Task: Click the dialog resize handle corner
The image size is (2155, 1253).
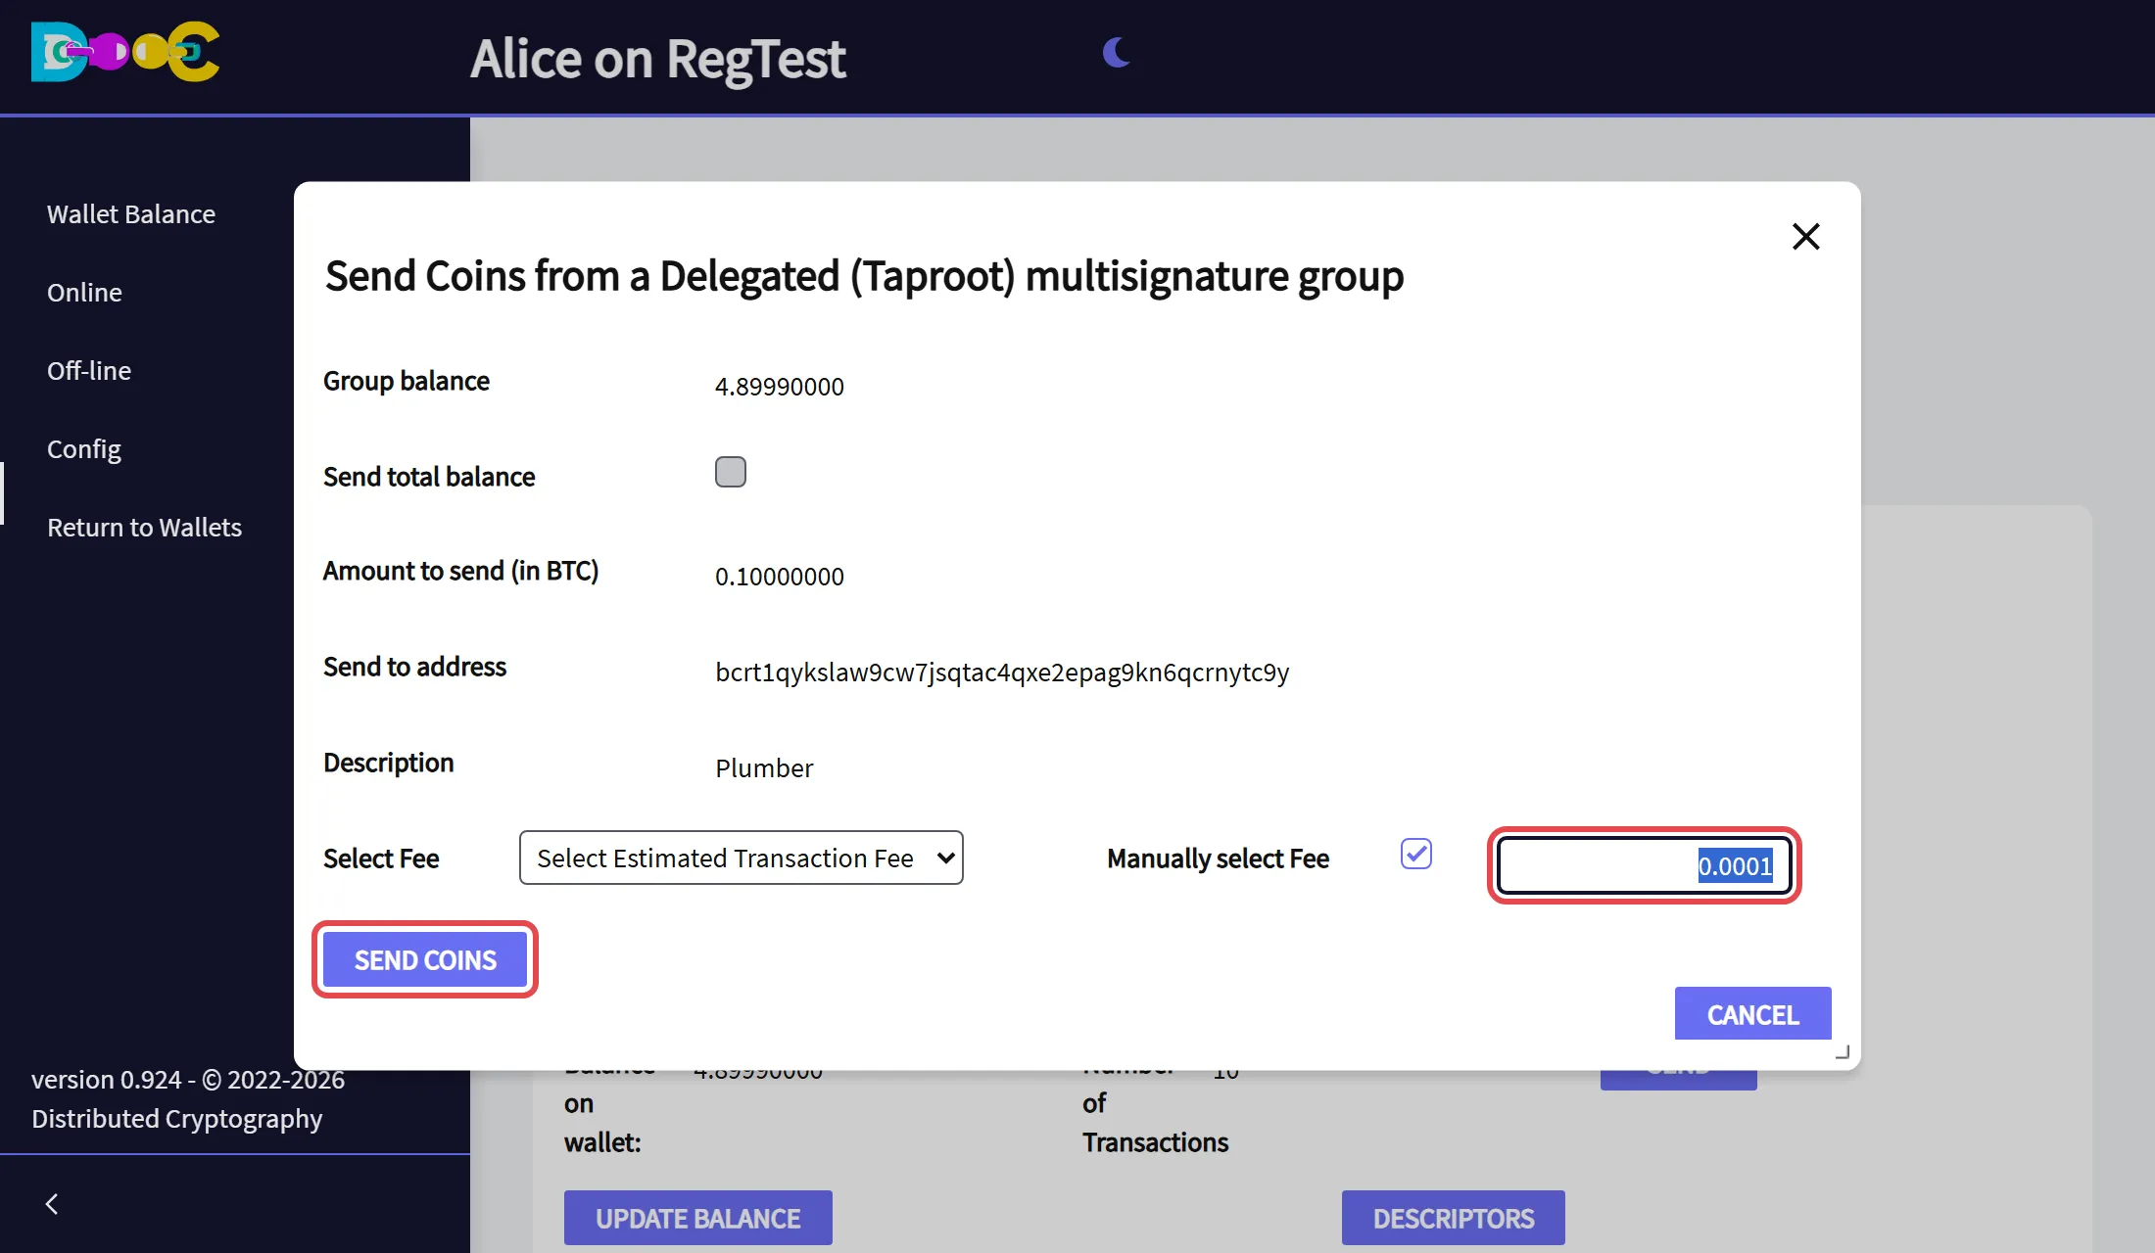Action: click(x=1842, y=1051)
